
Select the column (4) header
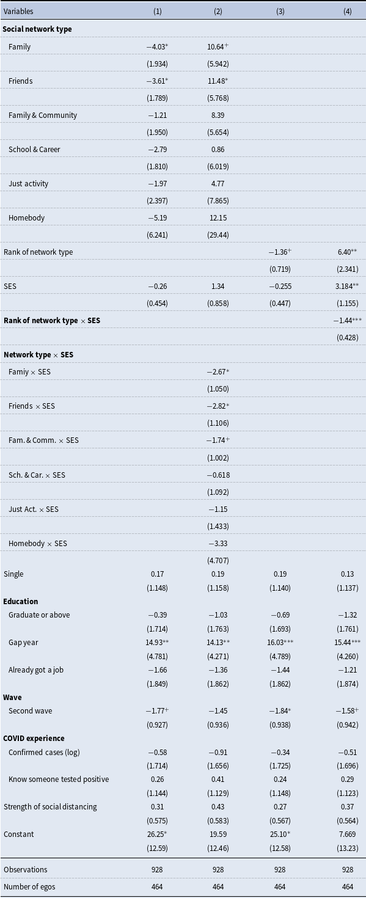tap(347, 12)
